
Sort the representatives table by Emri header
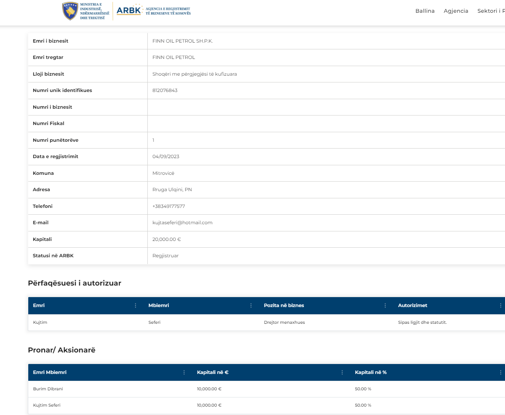pyautogui.click(x=39, y=305)
